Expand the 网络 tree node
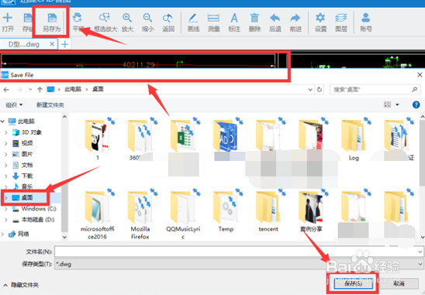The image size is (425, 295). 2,234
